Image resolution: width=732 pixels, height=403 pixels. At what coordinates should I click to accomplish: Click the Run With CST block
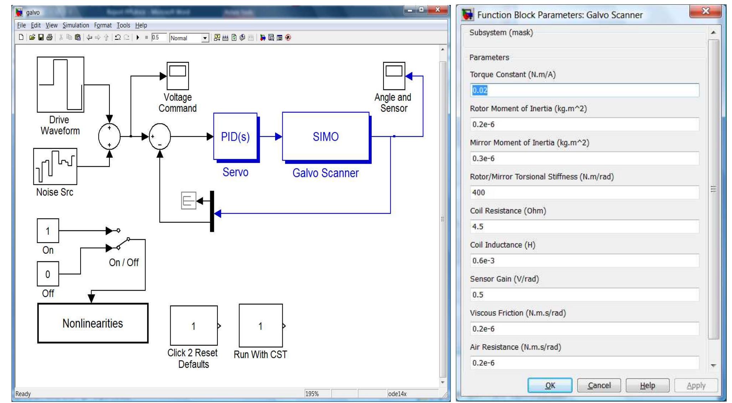tap(261, 325)
